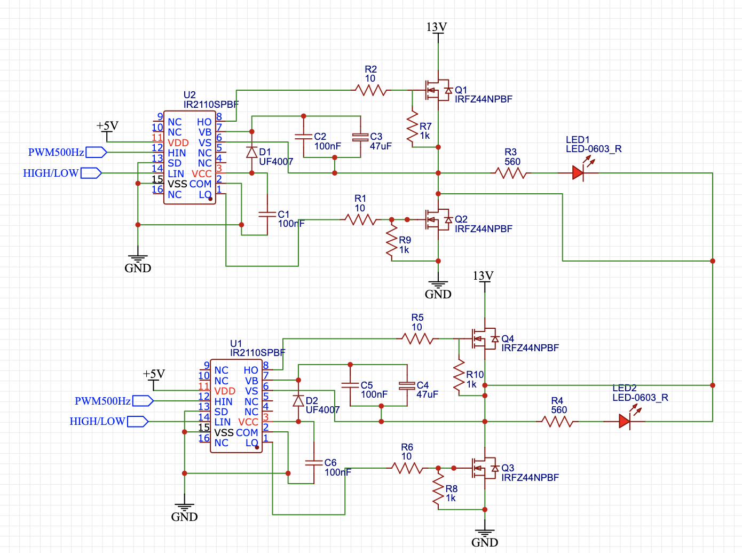The height and width of the screenshot is (553, 742).
Task: Click the R5 resistor symbol
Action: pos(417,338)
